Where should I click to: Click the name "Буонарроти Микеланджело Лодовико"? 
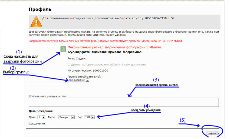coord(104,52)
